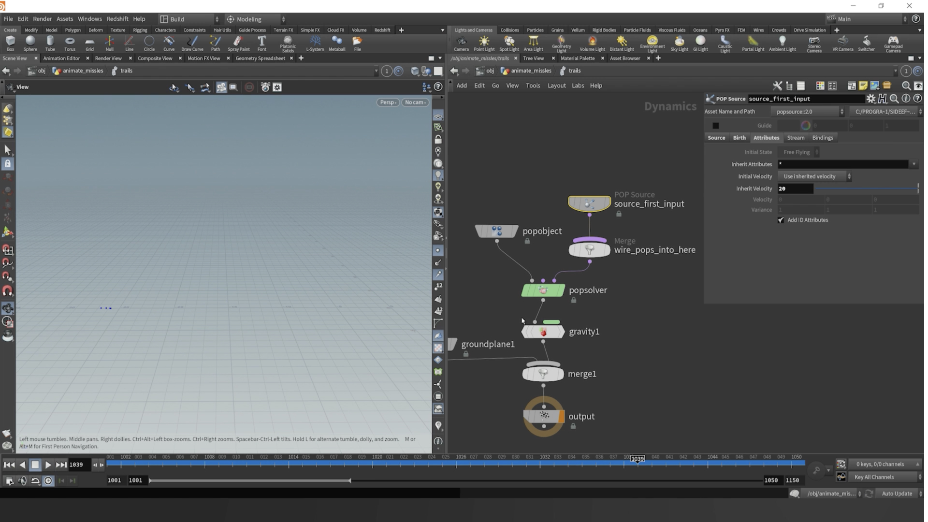Open the Initial Velocity dropdown
The height and width of the screenshot is (522, 928).
pyautogui.click(x=815, y=176)
